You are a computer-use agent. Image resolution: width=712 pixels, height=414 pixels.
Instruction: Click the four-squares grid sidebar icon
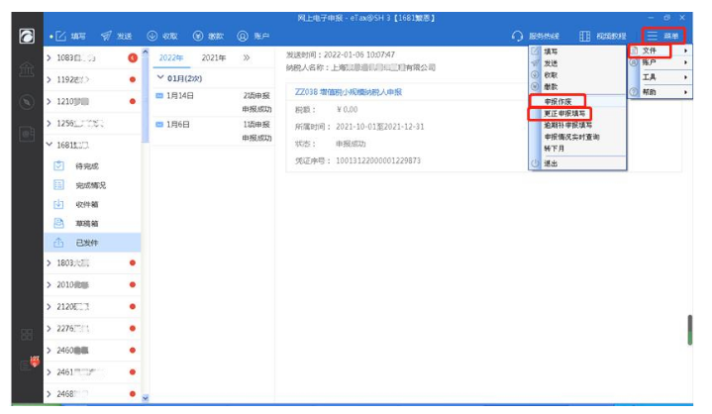click(27, 335)
